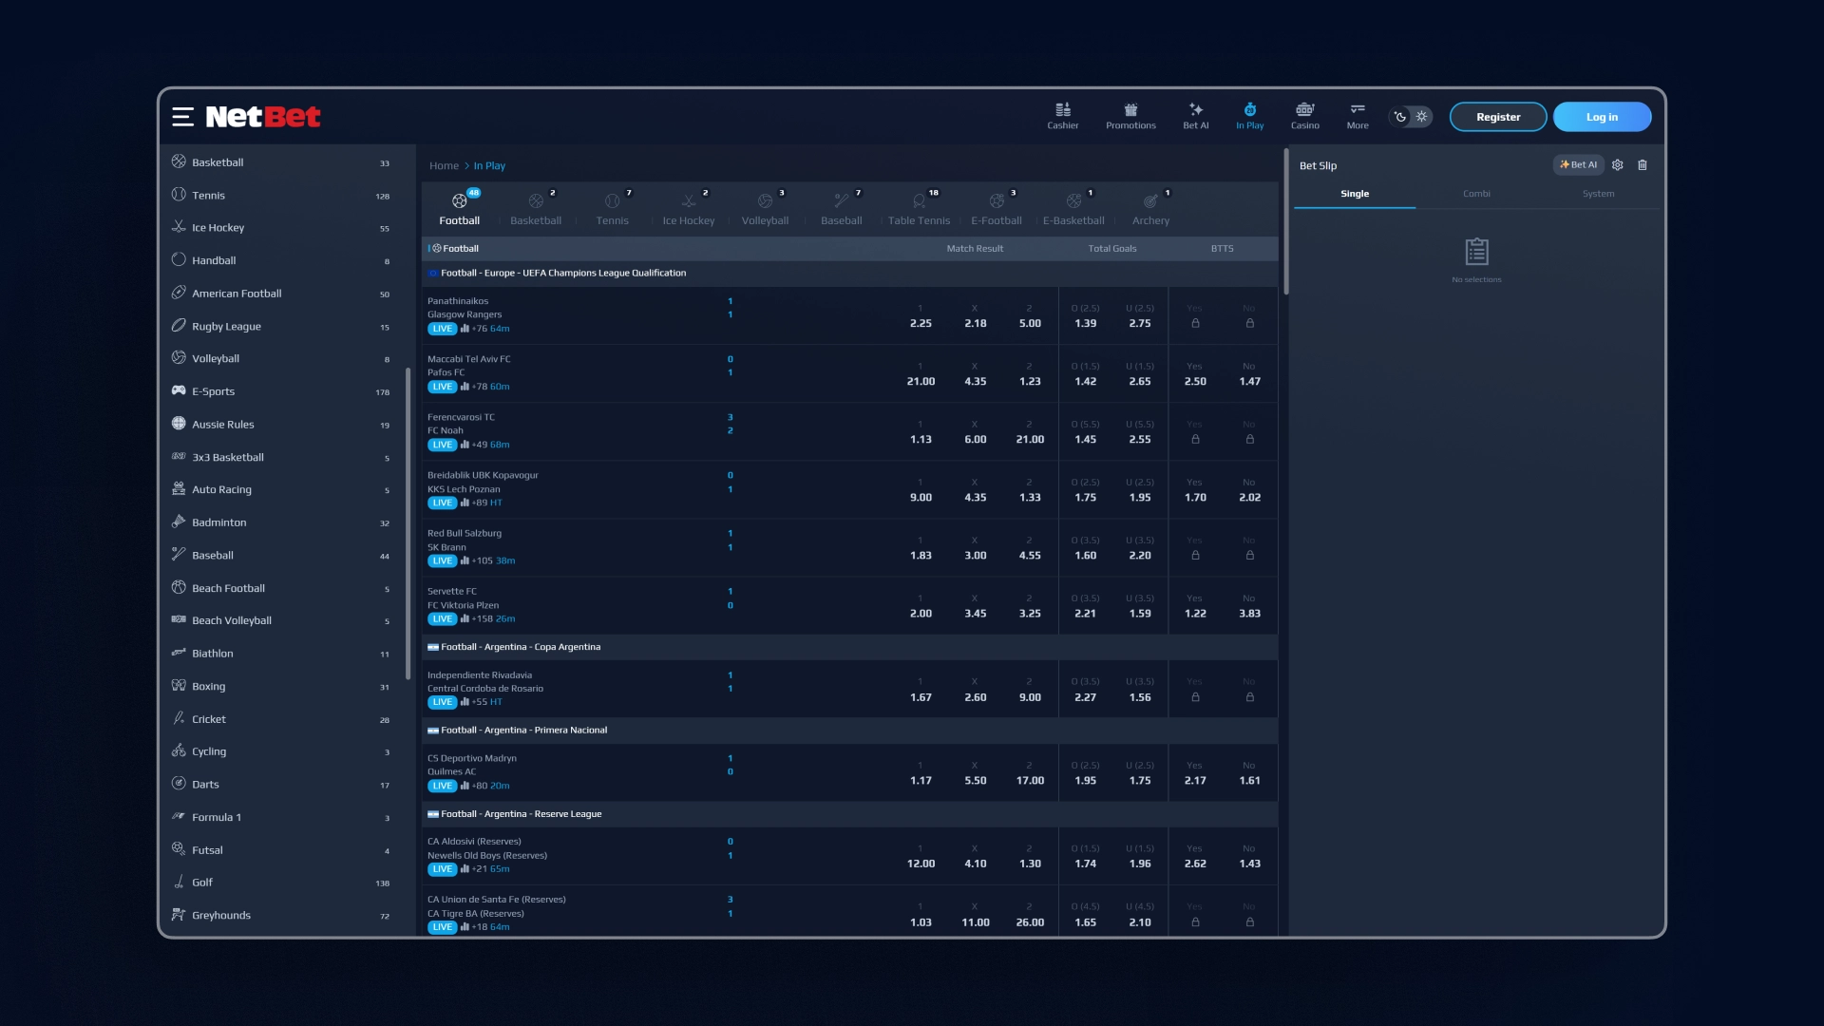Open Badminton in the sidebar
This screenshot has width=1824, height=1026.
(x=281, y=522)
